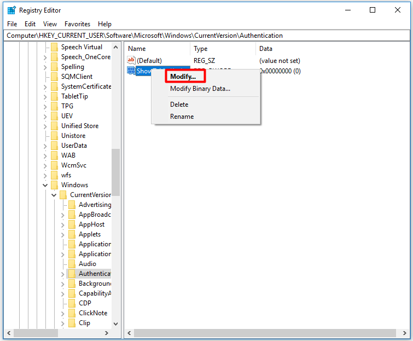413x341 pixels.
Task: Click the Unistore folder icon
Action: point(54,136)
